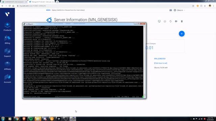This screenshot has height=121, width=216.
Task: Click the server destroy trash icon
Action: click(x=182, y=21)
